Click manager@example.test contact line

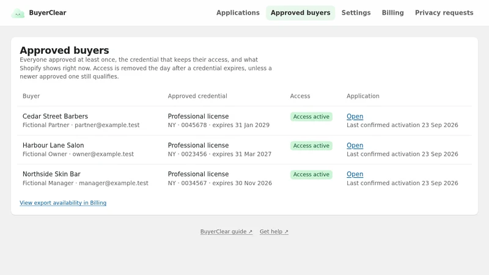tap(86, 183)
